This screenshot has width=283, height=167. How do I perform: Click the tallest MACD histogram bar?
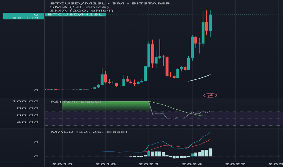pos(210,152)
